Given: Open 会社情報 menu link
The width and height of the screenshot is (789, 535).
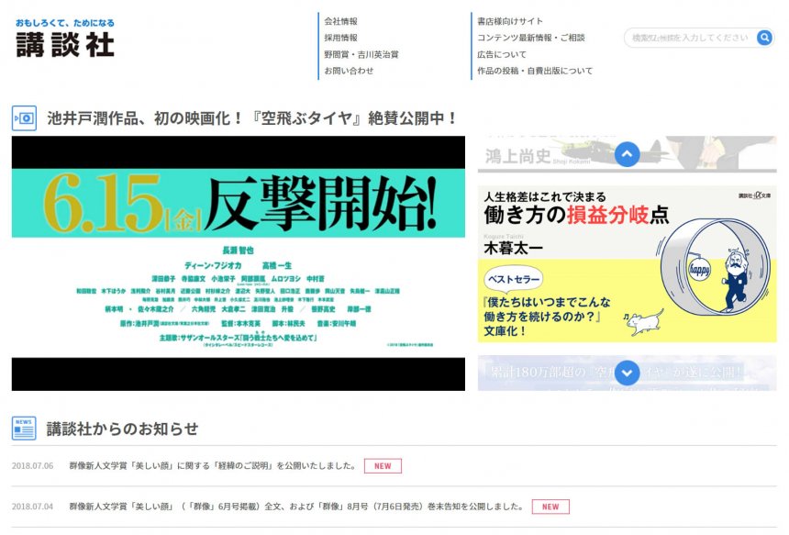Looking at the screenshot, I should pos(340,21).
